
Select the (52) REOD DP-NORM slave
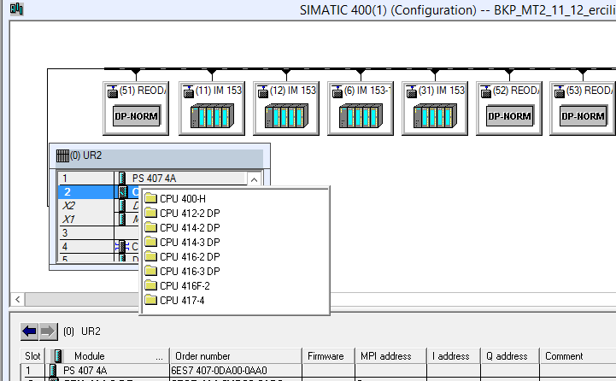[509, 108]
